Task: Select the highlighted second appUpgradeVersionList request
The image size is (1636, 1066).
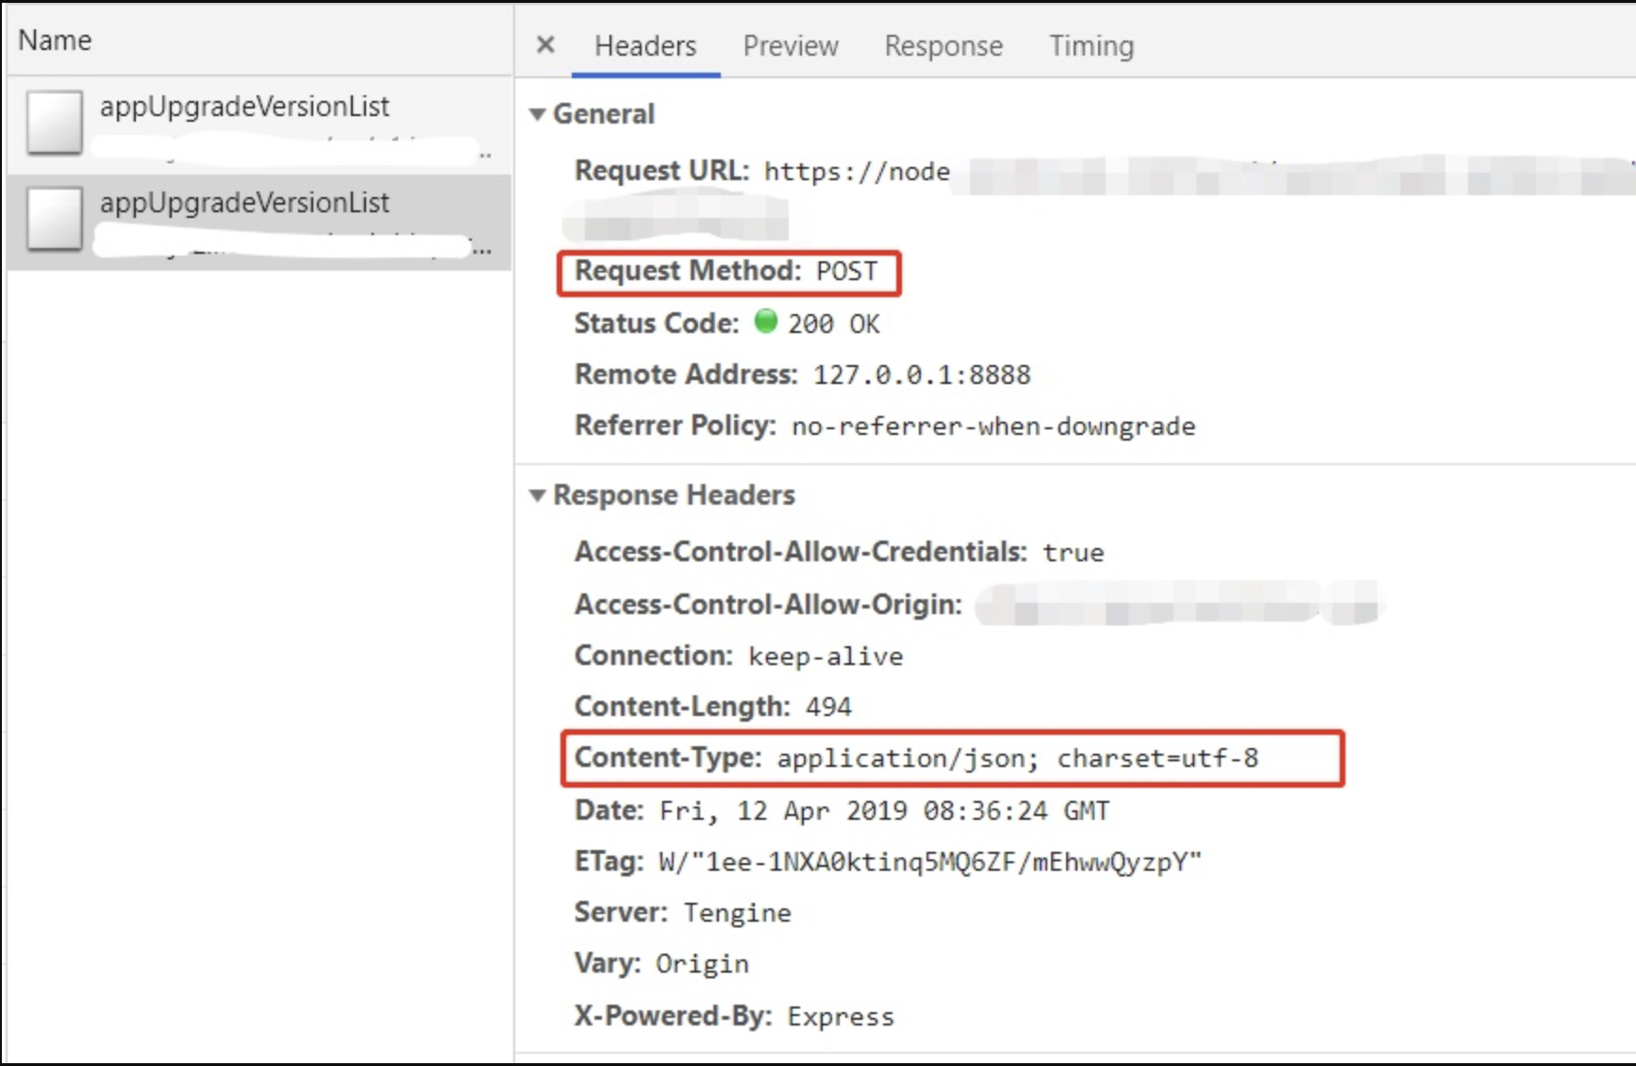Action: pyautogui.click(x=259, y=222)
